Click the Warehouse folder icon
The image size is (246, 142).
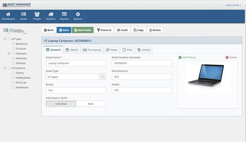(14, 87)
